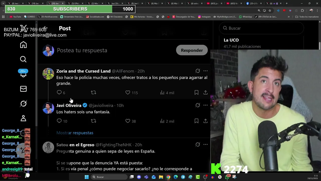Open the Chrome apps grid icon
321x181 pixels.
[3, 17]
